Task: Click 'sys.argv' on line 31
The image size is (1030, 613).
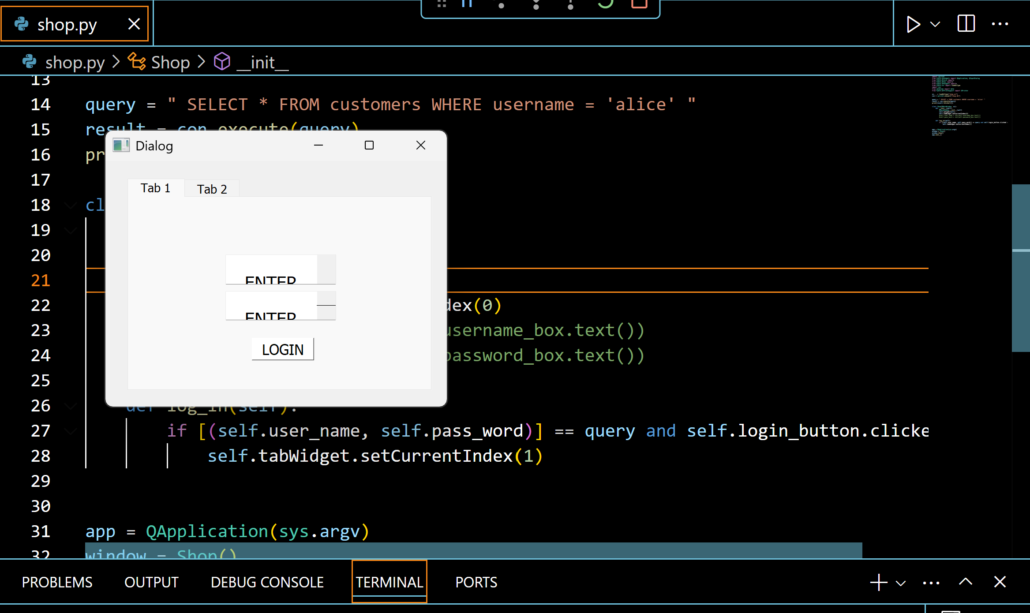Action: point(319,531)
